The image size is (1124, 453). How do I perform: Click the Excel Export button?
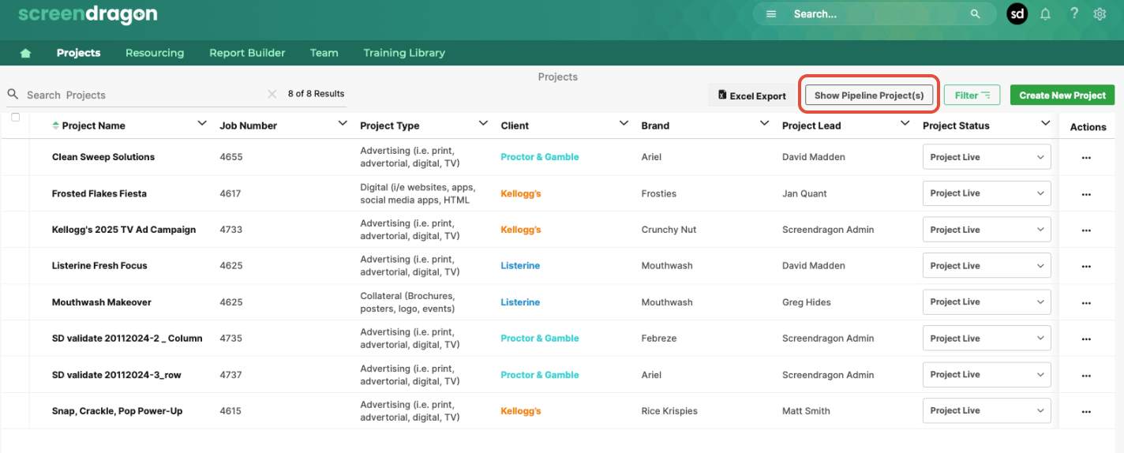point(752,95)
